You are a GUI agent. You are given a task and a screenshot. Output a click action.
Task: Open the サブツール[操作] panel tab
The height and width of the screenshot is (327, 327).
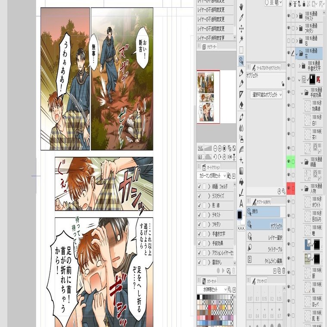[x=262, y=202]
